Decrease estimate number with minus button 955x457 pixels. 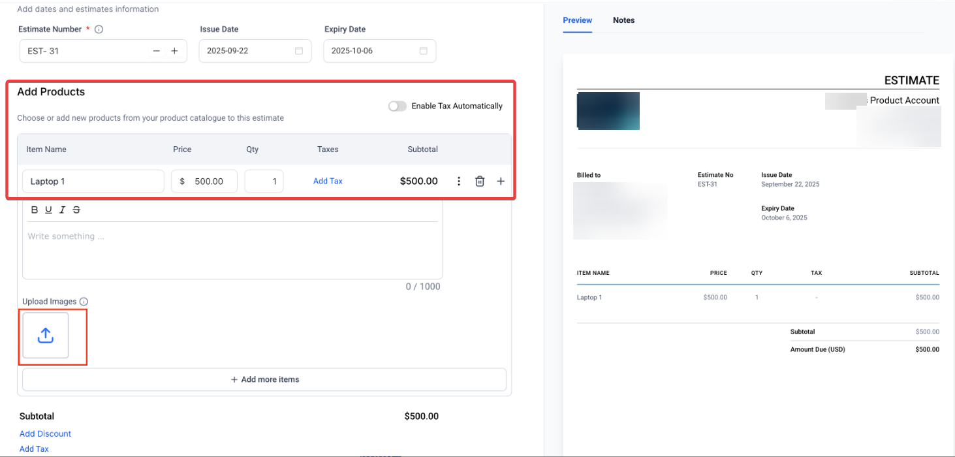pos(156,51)
